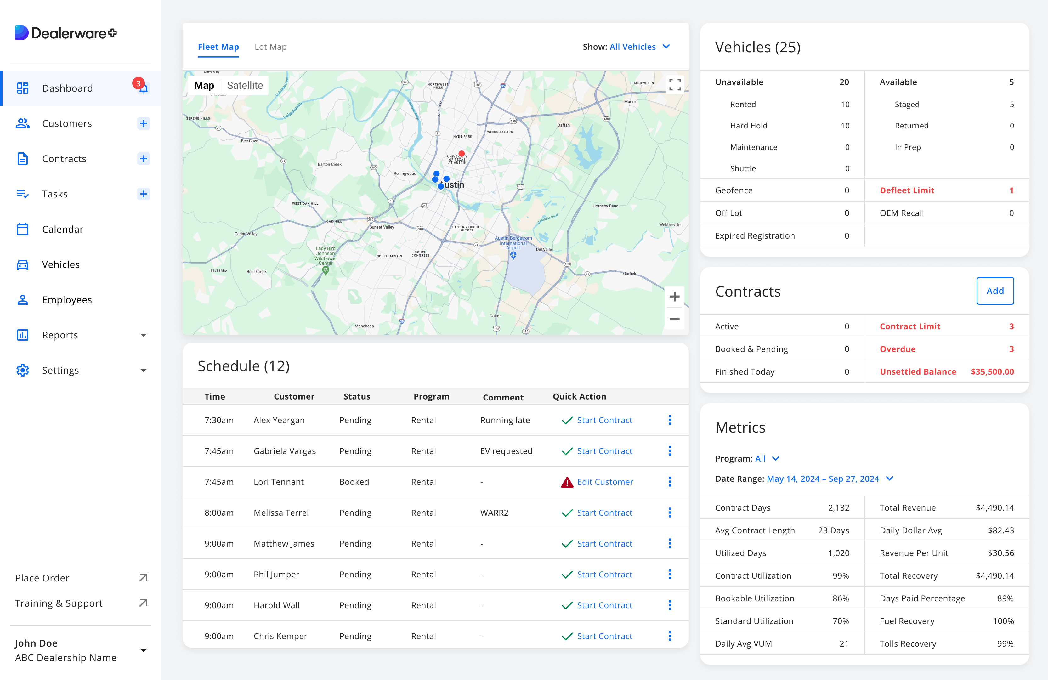Click the Total Revenue metric value

click(995, 508)
